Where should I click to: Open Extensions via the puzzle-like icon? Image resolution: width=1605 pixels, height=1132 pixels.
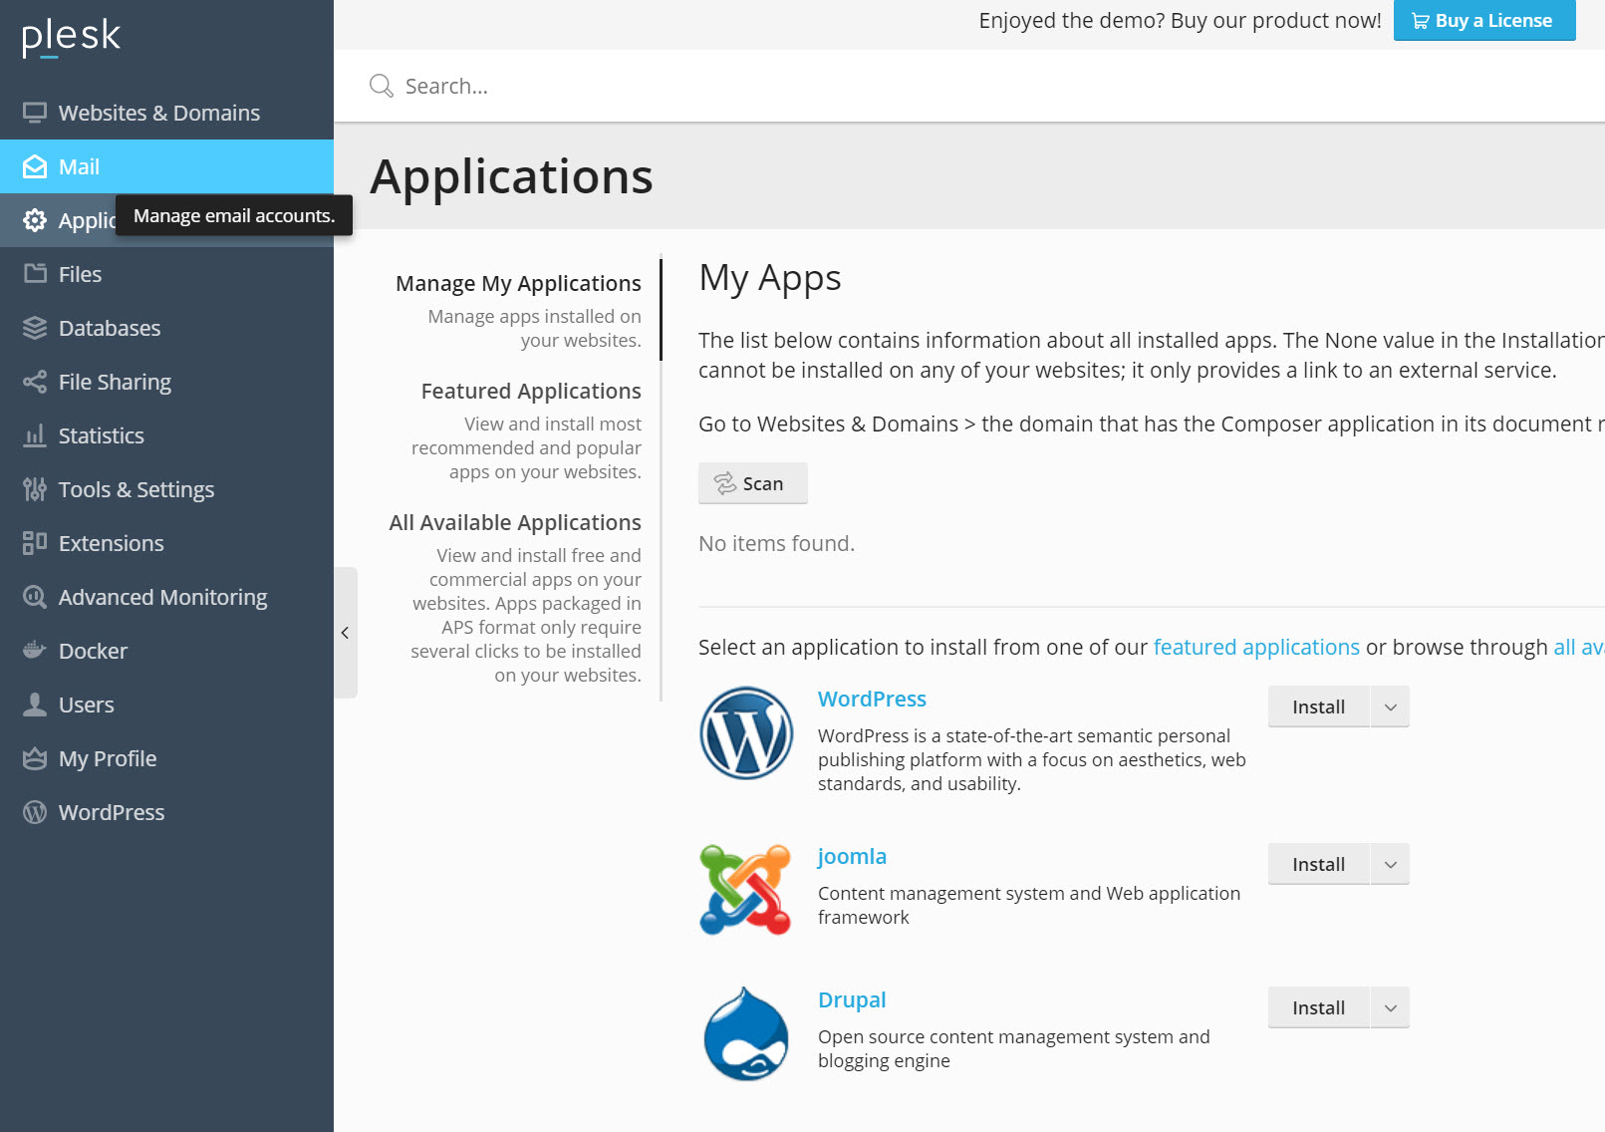click(x=35, y=543)
